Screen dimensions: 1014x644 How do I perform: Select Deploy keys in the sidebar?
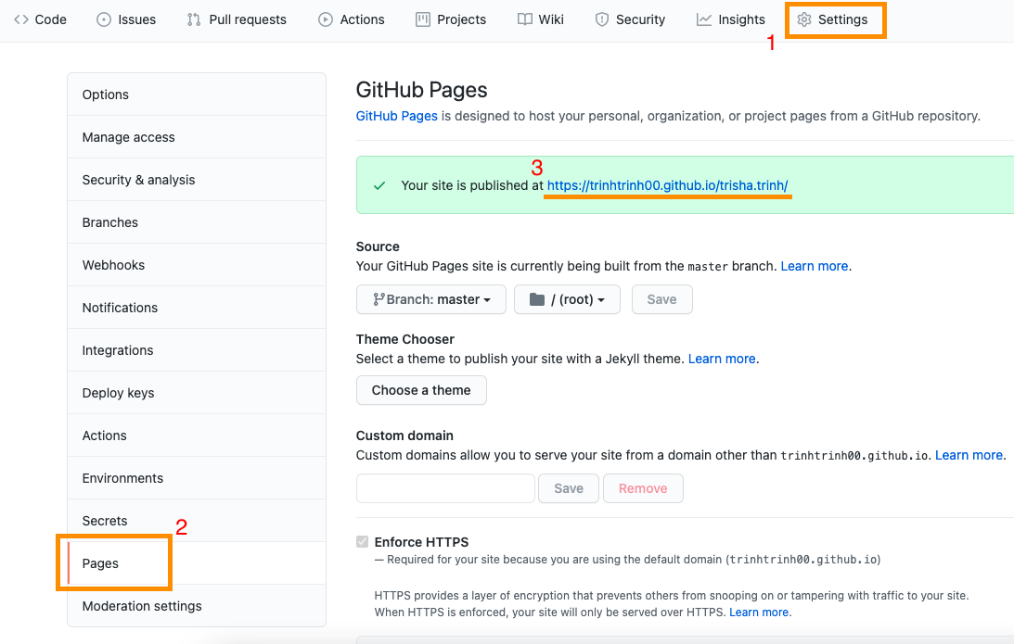tap(197, 393)
